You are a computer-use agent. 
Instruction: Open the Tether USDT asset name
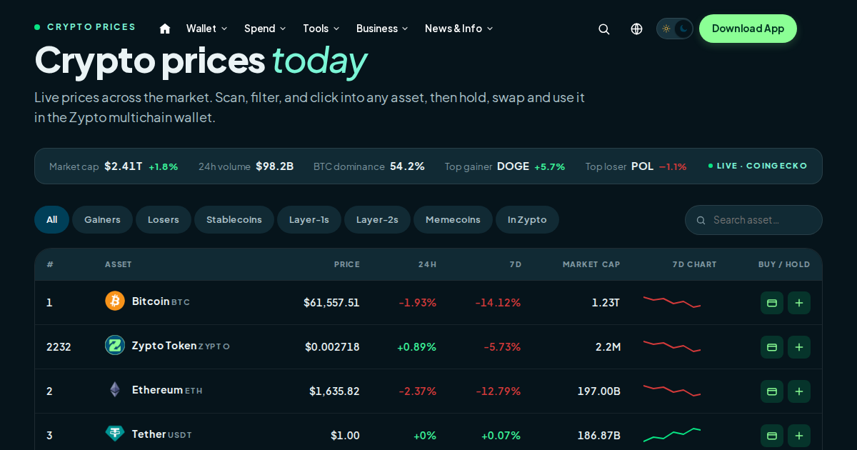[161, 434]
